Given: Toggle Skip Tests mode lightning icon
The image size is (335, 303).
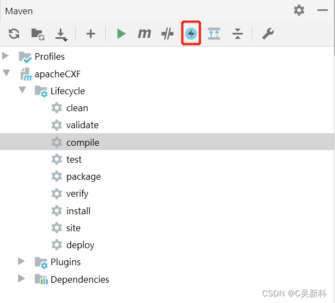Looking at the screenshot, I should 191,33.
